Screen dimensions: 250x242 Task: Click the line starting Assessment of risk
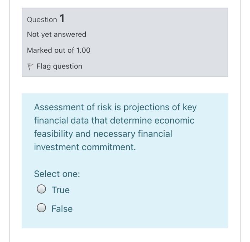pos(115,107)
